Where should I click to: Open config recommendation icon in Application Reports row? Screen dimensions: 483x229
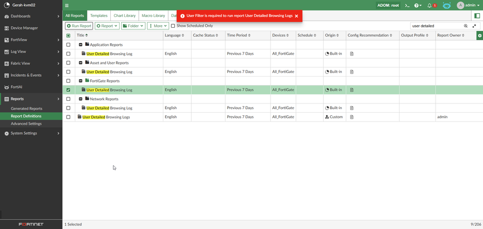[x=352, y=54]
